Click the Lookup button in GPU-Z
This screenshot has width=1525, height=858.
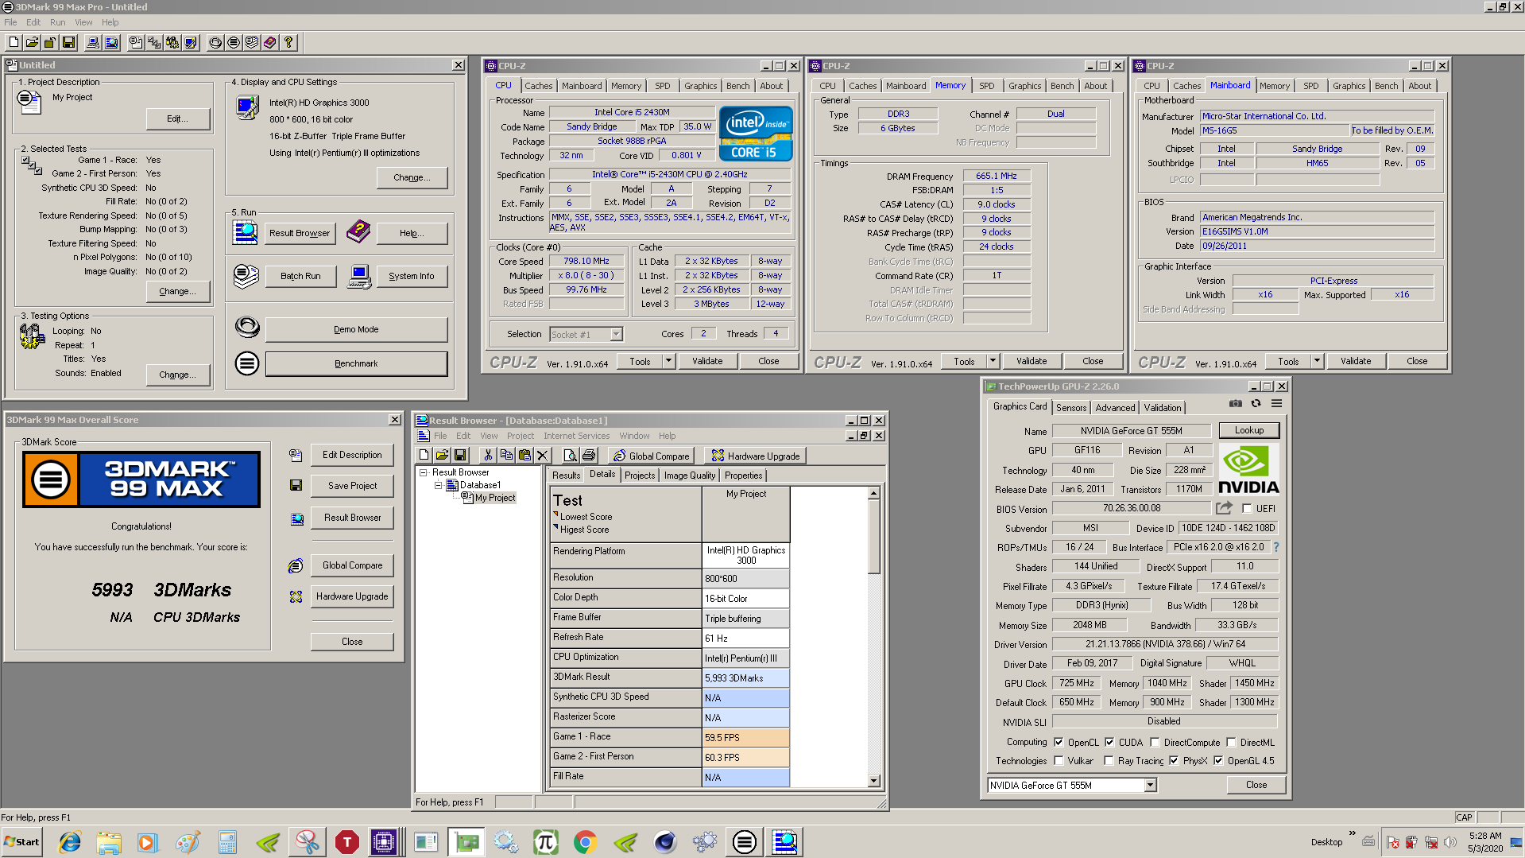point(1248,430)
